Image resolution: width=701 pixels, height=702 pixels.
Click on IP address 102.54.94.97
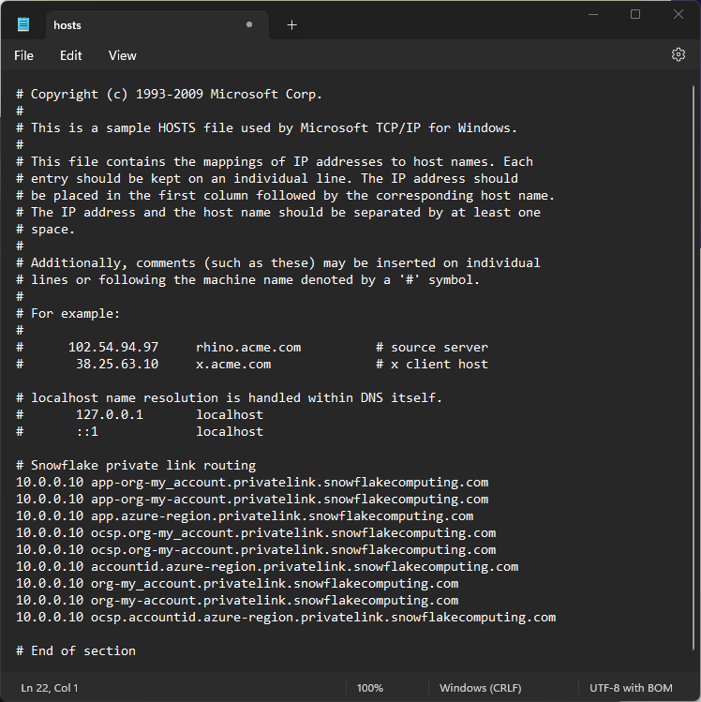tap(113, 347)
